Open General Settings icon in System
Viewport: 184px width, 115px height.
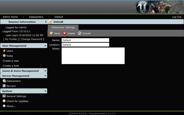click(x=4, y=96)
